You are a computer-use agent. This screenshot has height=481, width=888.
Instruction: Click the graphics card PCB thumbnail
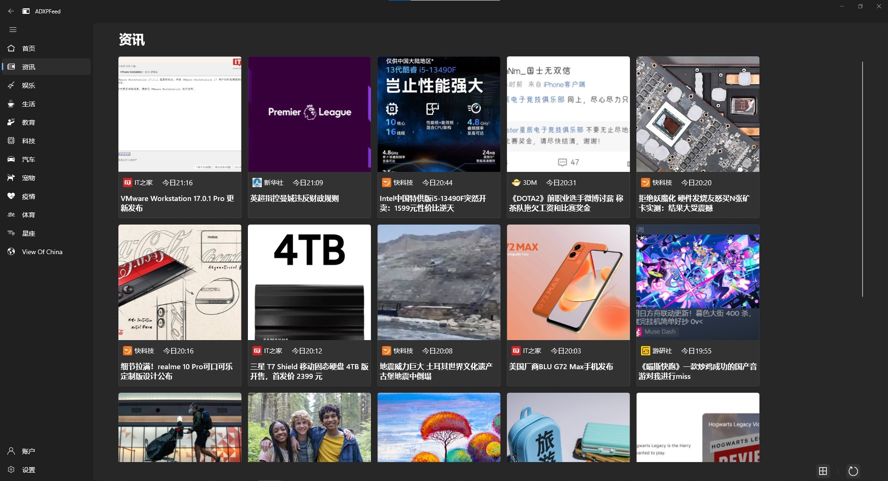click(698, 114)
